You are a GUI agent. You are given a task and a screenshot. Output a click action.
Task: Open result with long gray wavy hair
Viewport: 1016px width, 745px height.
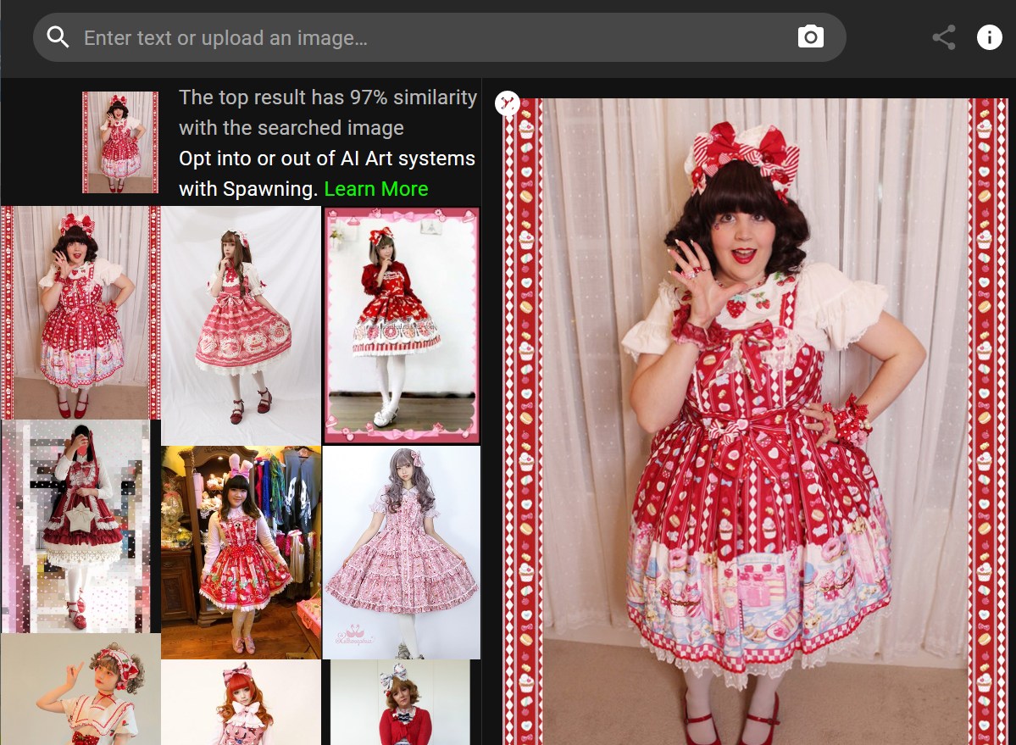tap(402, 552)
